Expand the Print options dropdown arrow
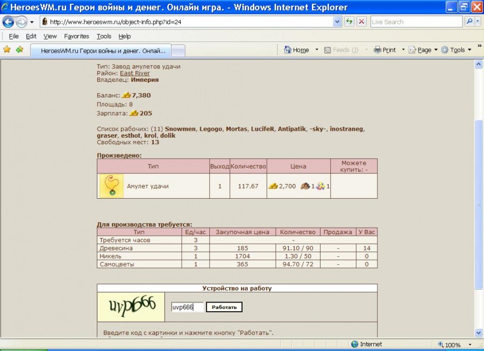484x351 pixels. [x=403, y=50]
